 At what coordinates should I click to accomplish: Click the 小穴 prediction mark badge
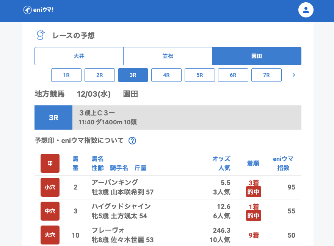50,187
